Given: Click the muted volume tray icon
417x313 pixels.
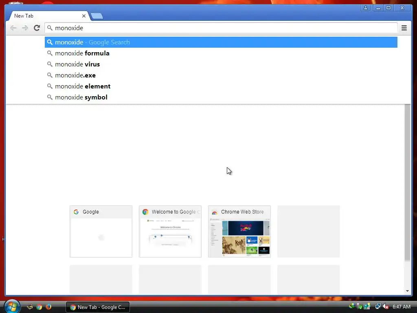Looking at the screenshot, I should point(386,306).
